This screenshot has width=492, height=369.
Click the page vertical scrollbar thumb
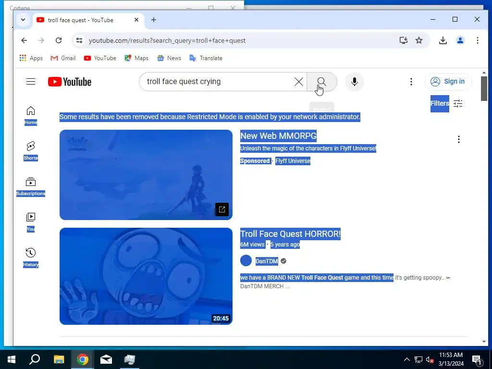484,88
